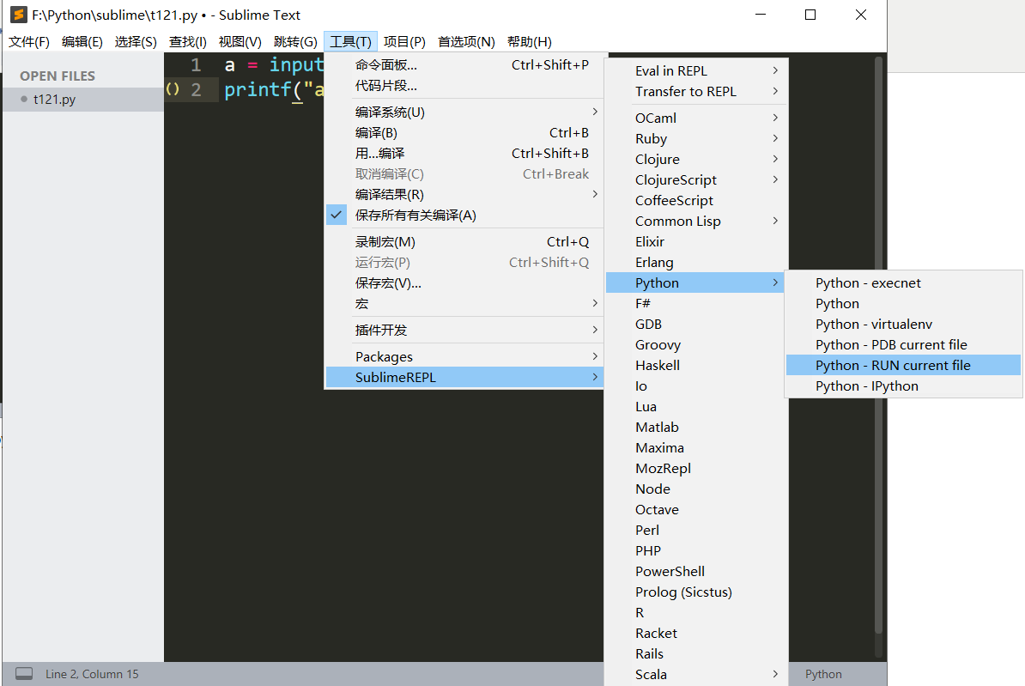Open the 跳转(G) menu
The image size is (1025, 686).
coord(295,42)
